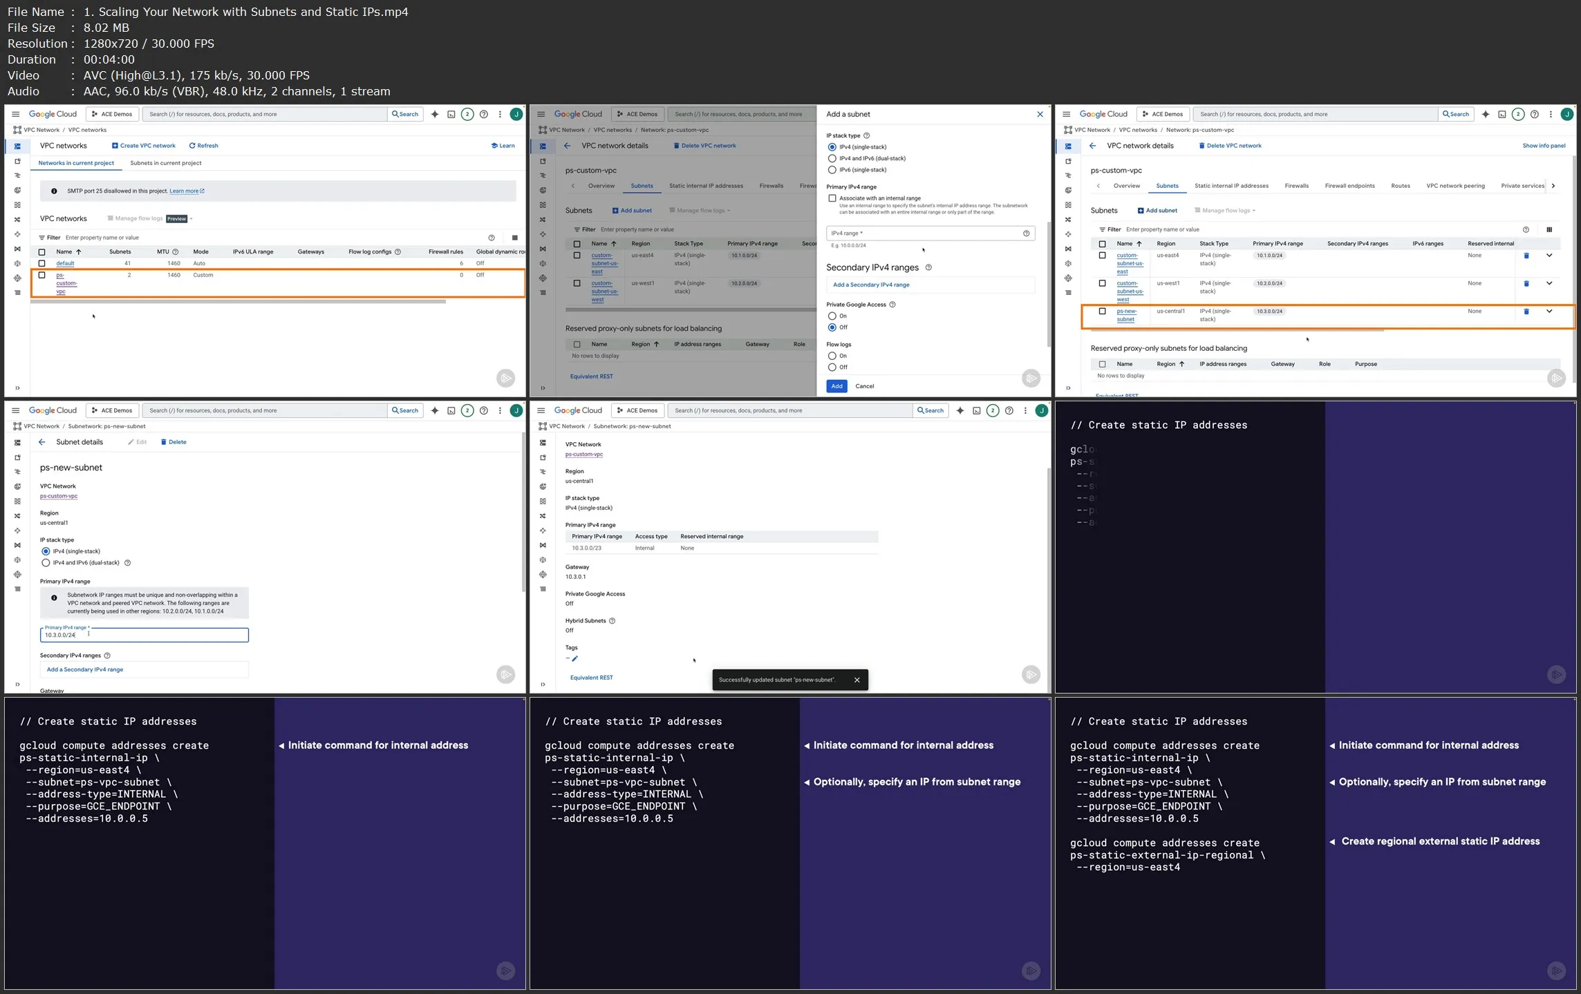
Task: Open the ps-new-subnet link in Subnets table
Action: 1126,315
